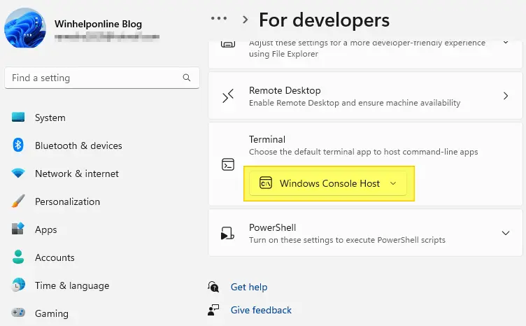
Task: Click the Terminal heading text
Action: point(267,139)
